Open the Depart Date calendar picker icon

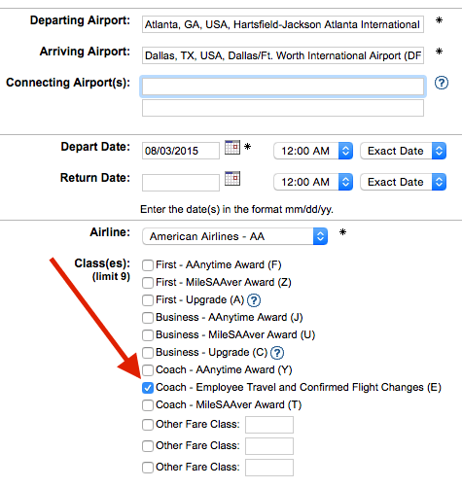click(232, 147)
